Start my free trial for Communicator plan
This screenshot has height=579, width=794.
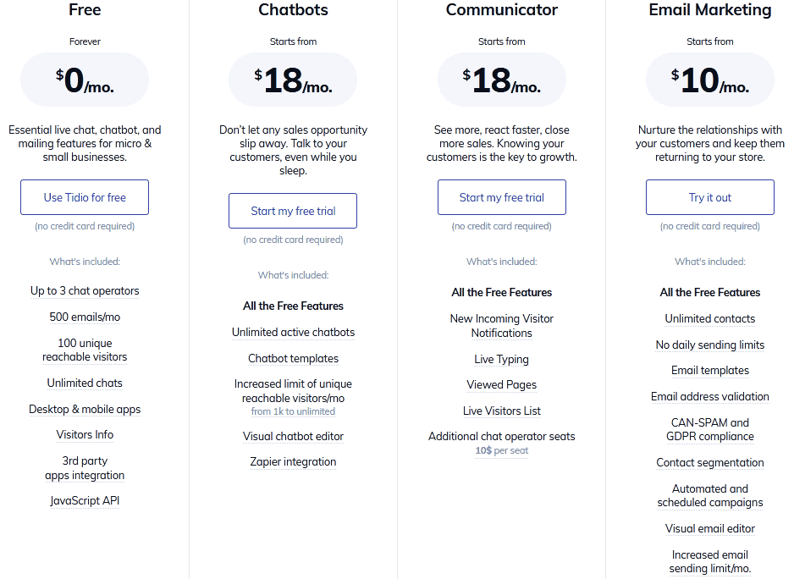point(501,196)
